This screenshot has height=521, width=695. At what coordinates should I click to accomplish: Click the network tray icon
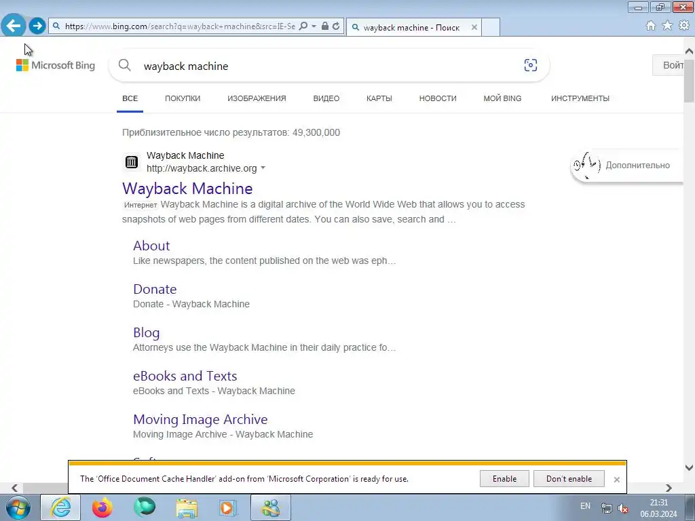(606, 508)
